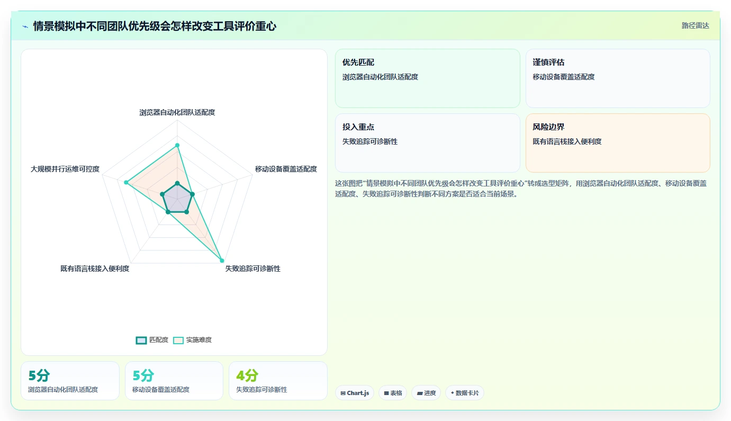Select the Chart.js tag chip
This screenshot has width=731, height=421.
355,393
